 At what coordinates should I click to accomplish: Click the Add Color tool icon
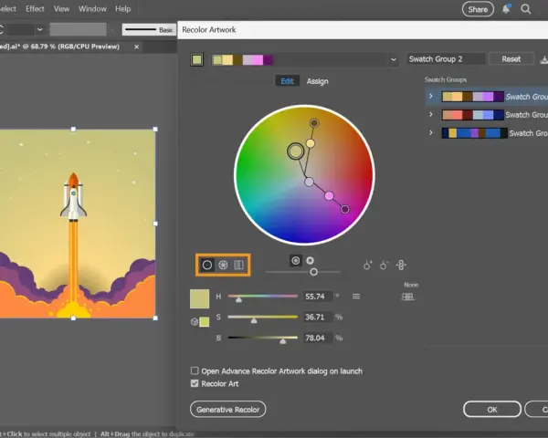pos(368,266)
